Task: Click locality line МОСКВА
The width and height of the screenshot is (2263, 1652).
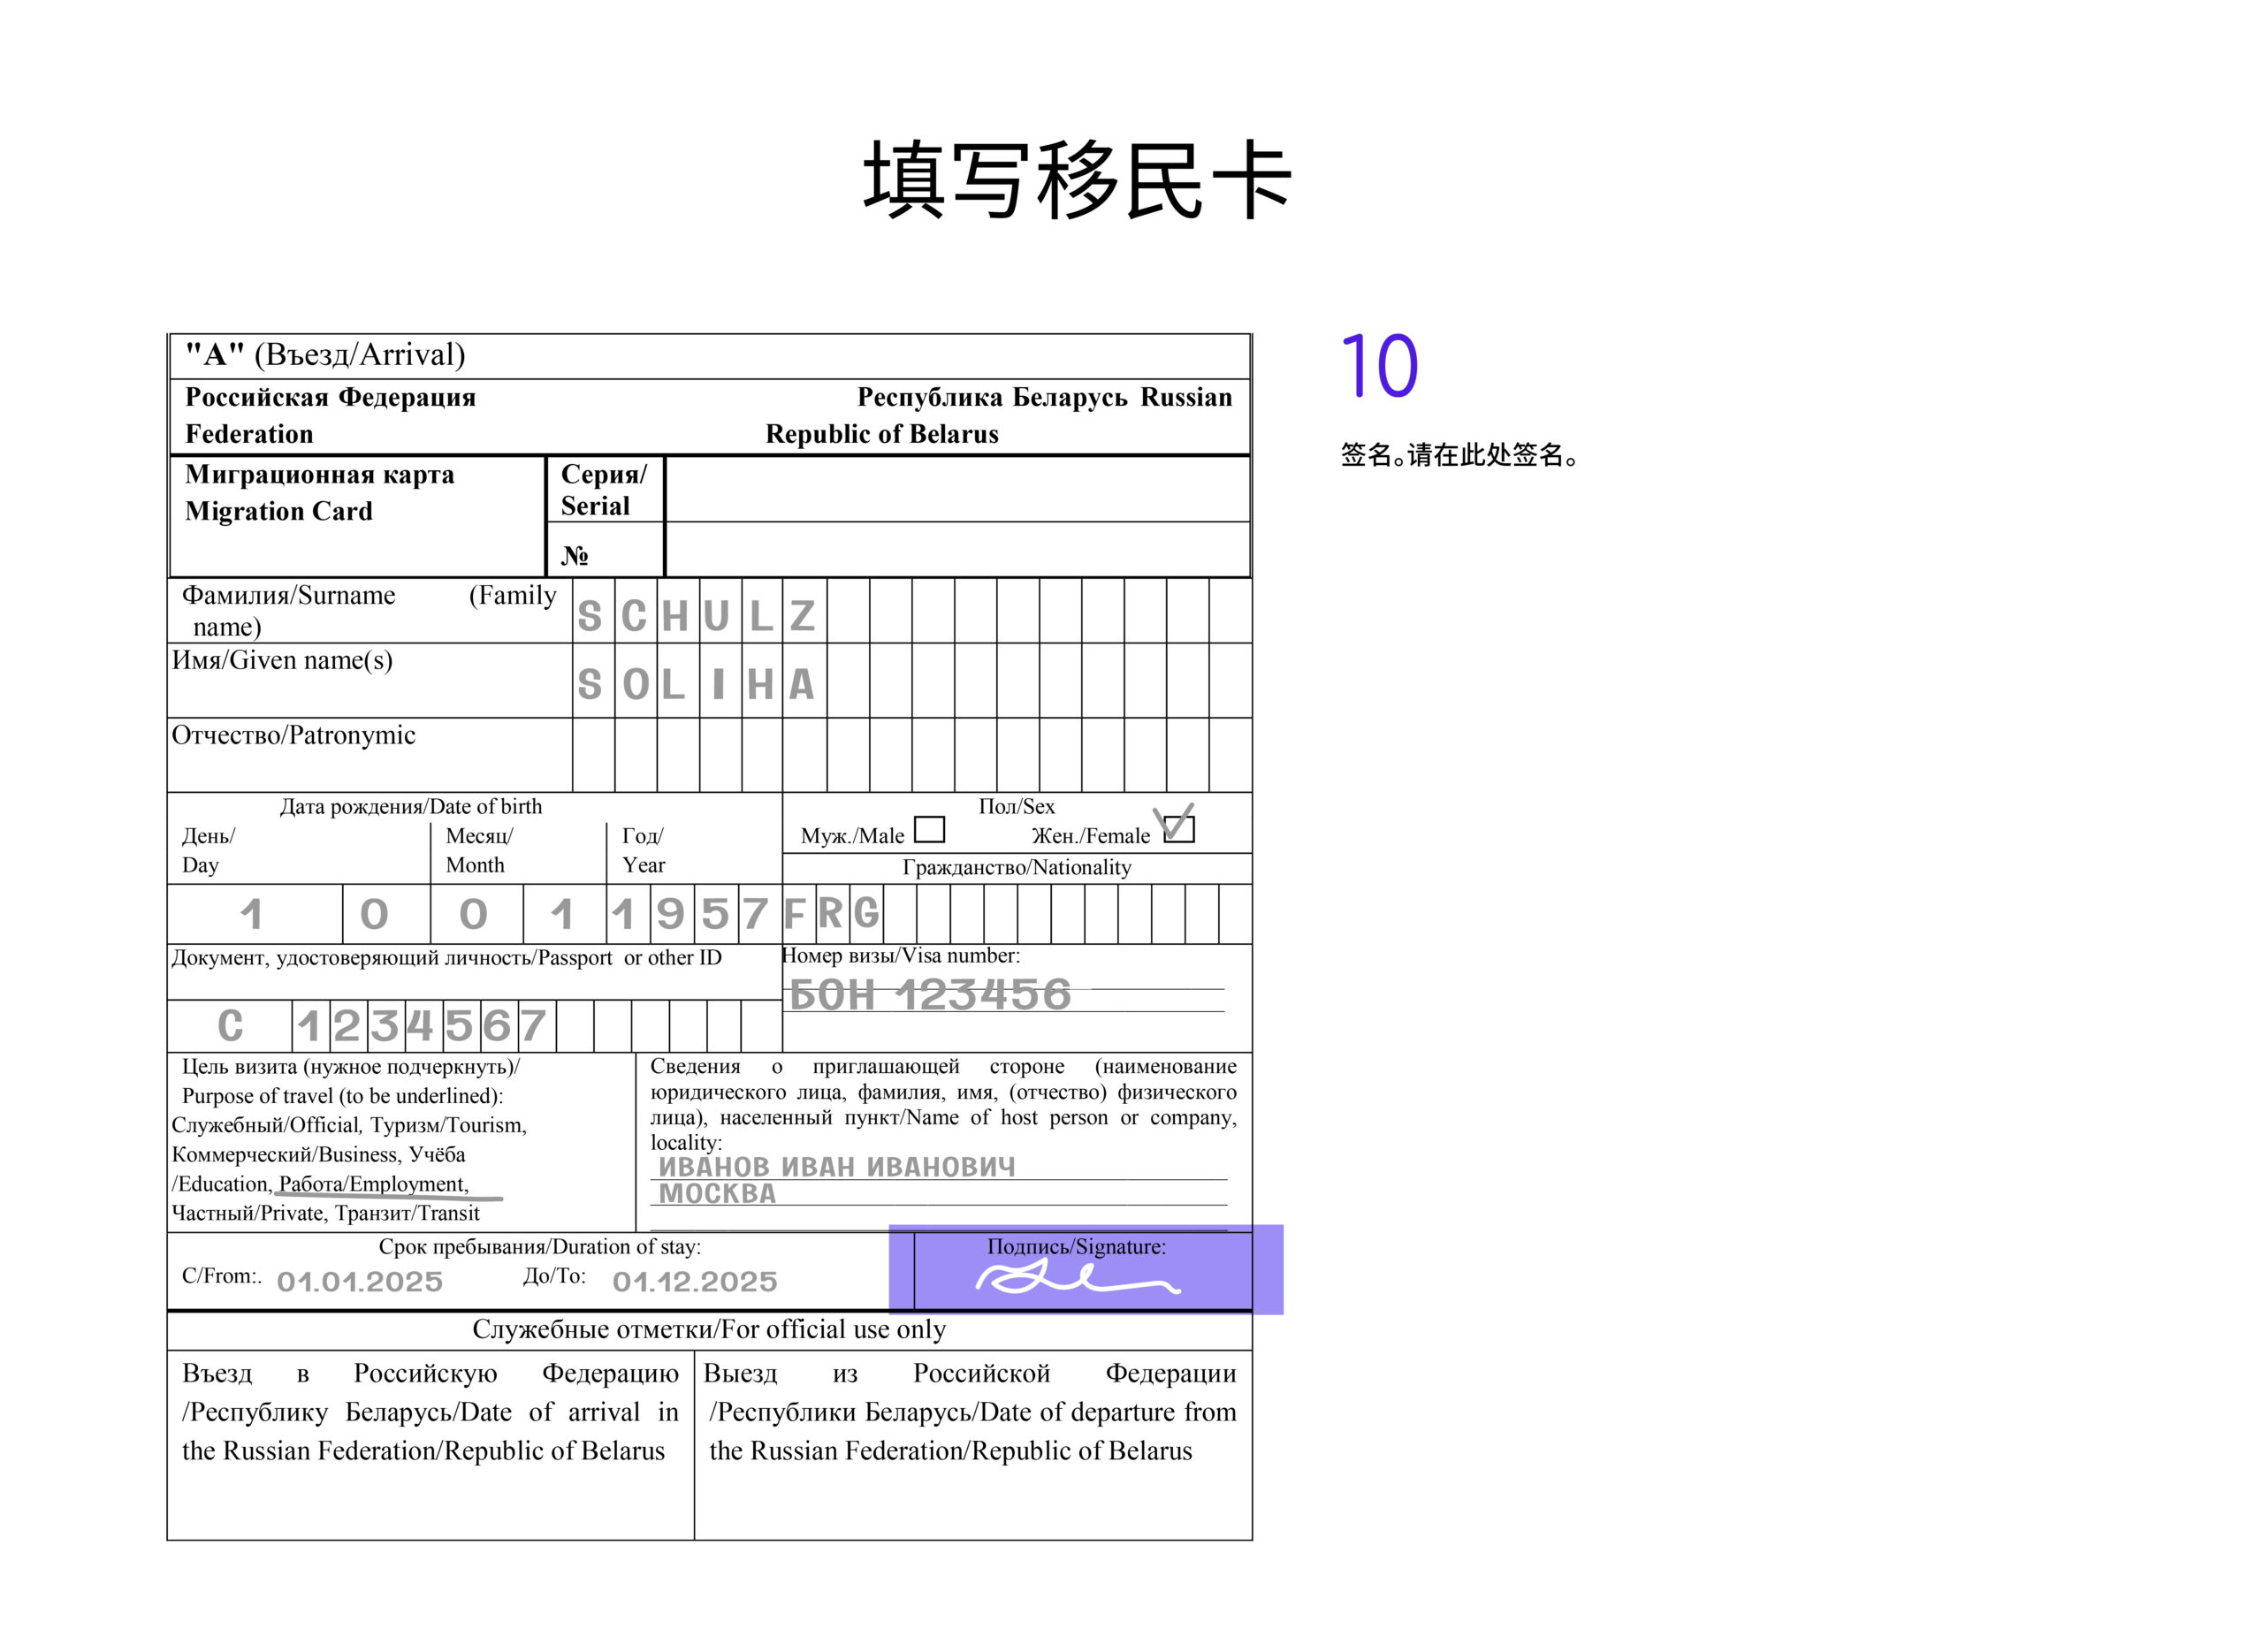Action: point(717,1194)
